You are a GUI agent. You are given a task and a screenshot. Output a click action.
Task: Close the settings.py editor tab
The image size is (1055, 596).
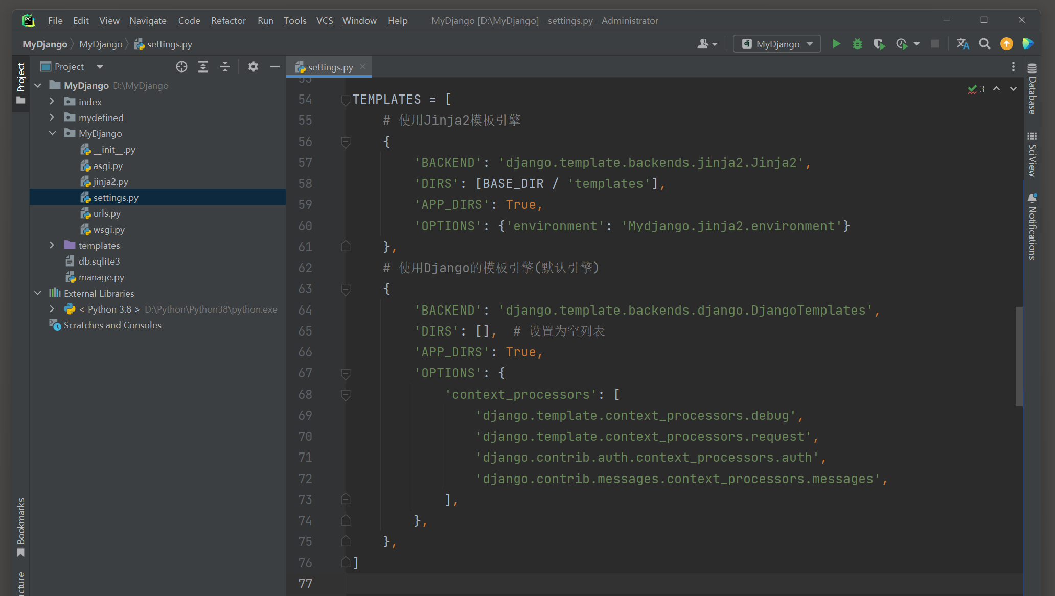(362, 67)
